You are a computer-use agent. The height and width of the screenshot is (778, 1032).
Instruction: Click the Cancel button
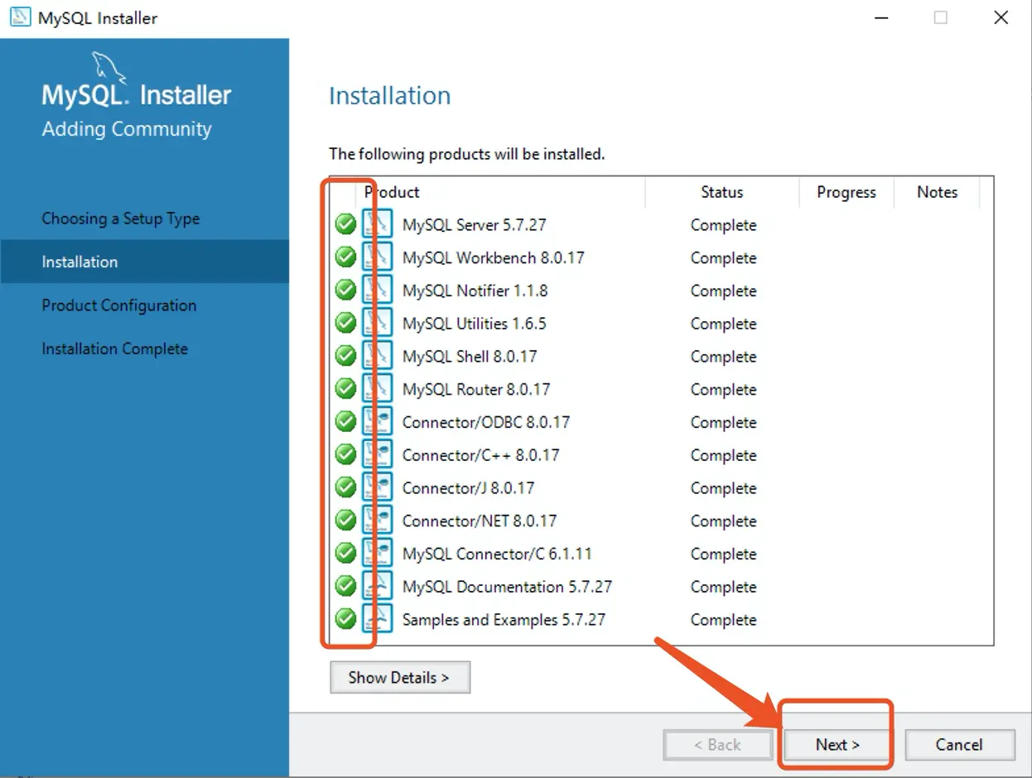(x=959, y=744)
